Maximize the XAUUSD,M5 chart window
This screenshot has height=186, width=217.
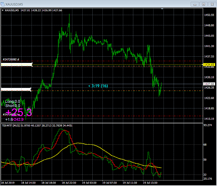click(203, 4)
